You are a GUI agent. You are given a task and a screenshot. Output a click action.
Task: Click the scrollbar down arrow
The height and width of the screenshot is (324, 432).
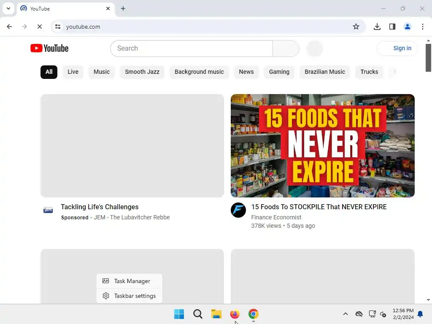click(x=428, y=300)
